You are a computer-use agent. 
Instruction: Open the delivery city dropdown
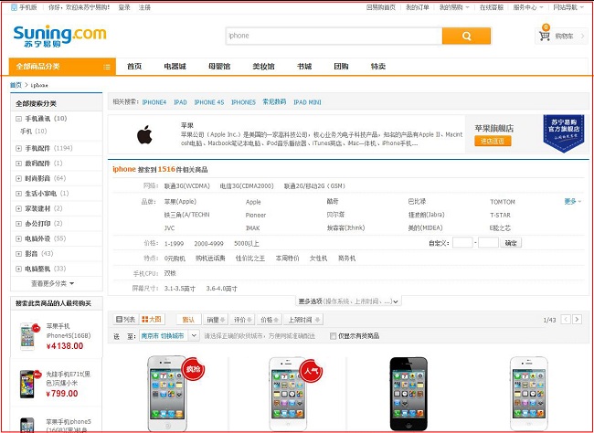(194, 335)
